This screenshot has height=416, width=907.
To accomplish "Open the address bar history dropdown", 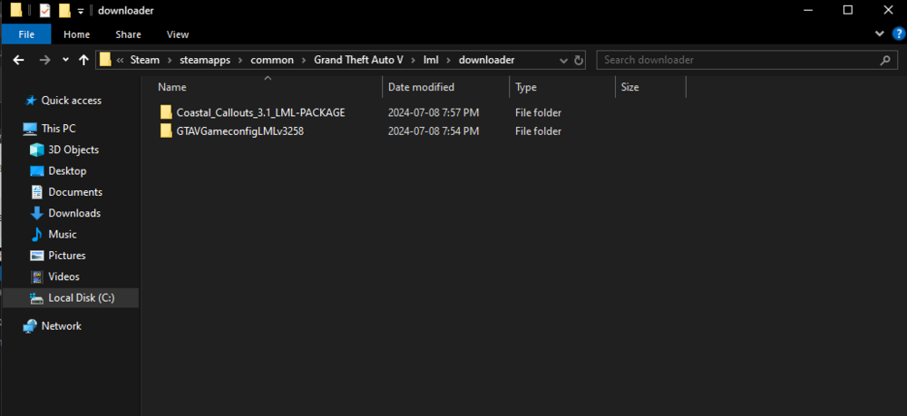I will pyautogui.click(x=564, y=60).
